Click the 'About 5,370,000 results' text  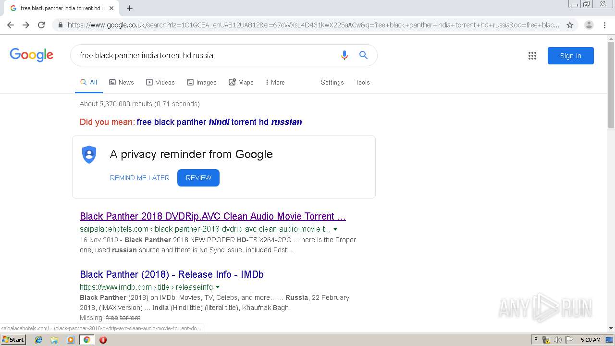pyautogui.click(x=140, y=104)
